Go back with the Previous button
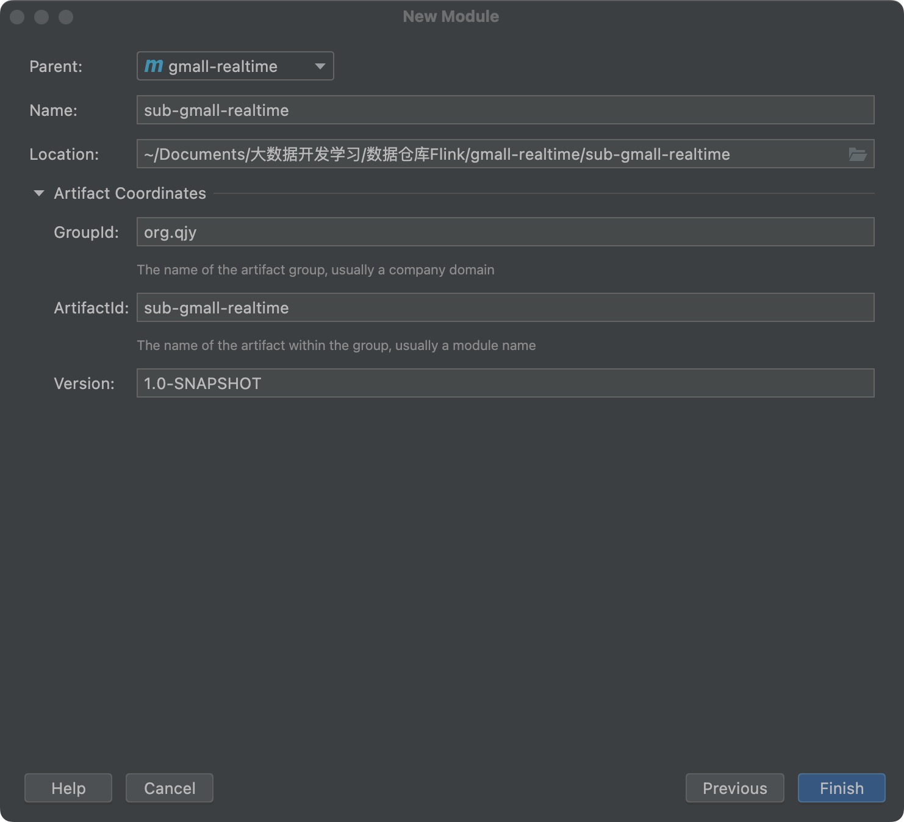The image size is (904, 822). coord(734,788)
